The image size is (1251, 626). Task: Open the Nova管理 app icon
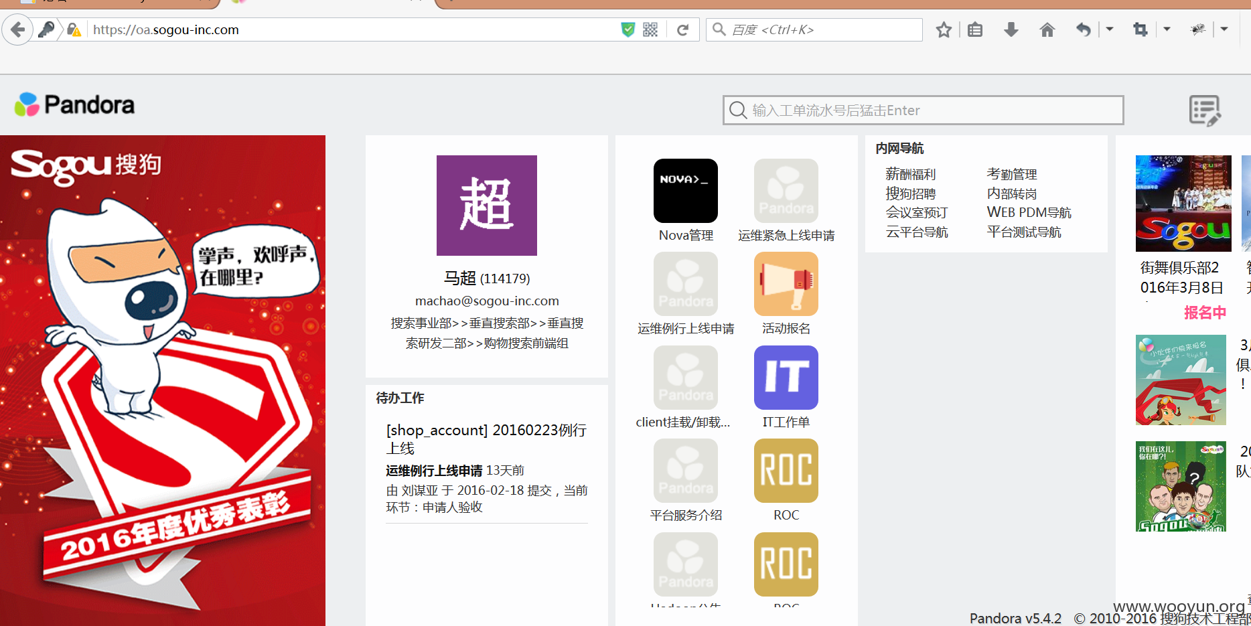(x=686, y=191)
